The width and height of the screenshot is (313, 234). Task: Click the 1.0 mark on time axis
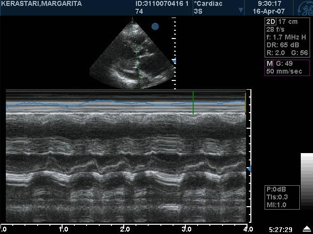click(x=64, y=230)
